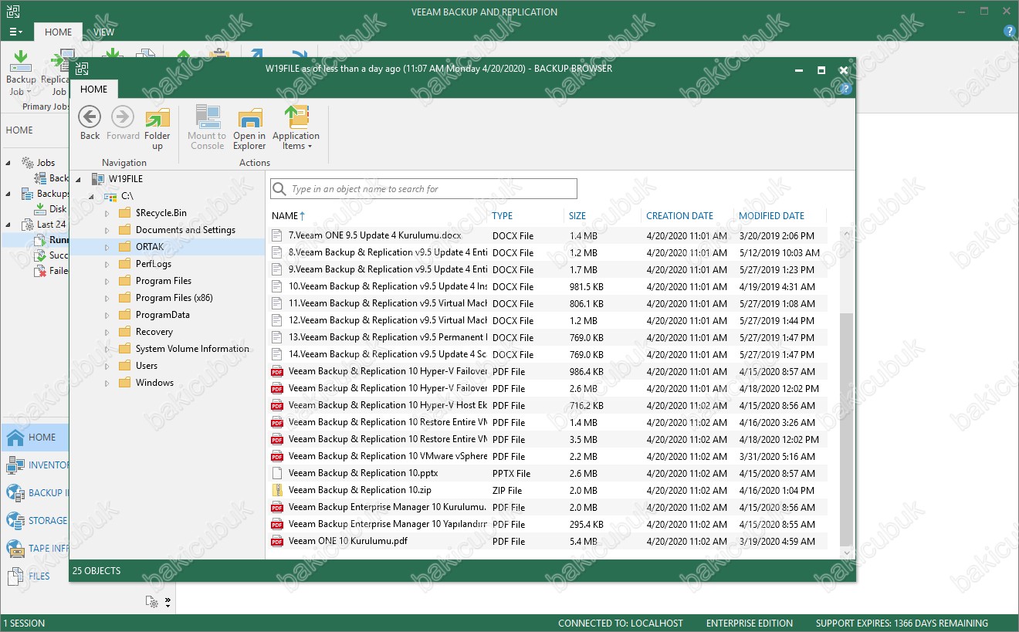This screenshot has width=1019, height=632.
Task: Select the HOME tab in Backup Browser
Action: (x=93, y=89)
